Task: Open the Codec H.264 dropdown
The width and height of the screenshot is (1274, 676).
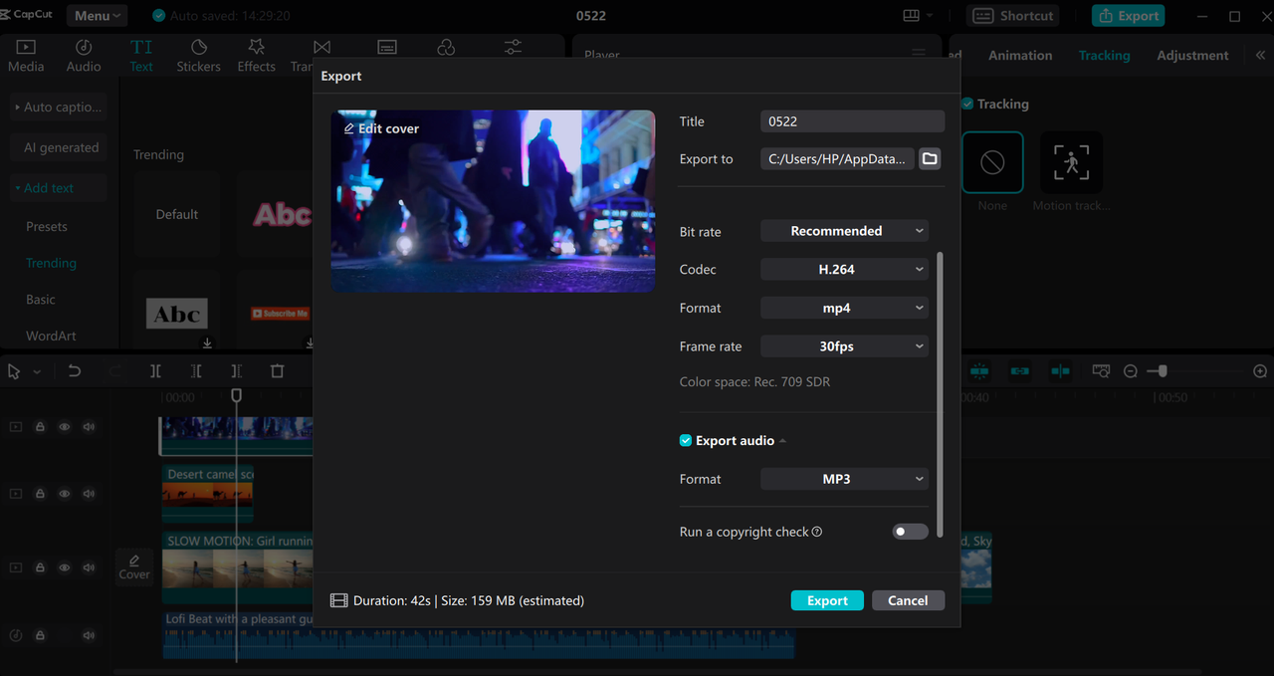Action: (844, 270)
